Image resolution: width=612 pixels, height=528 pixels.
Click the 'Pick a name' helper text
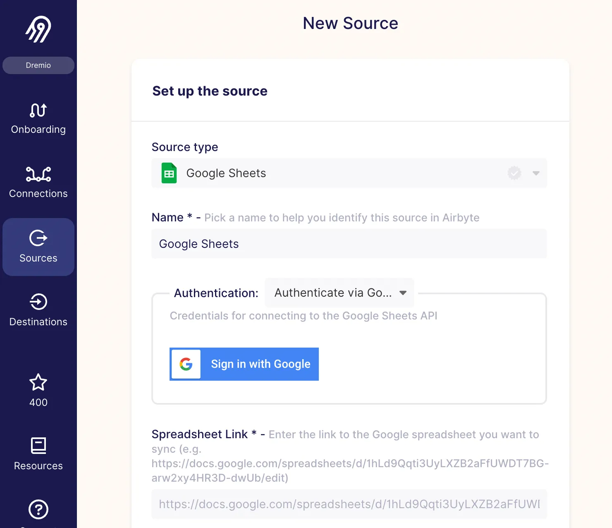point(342,218)
